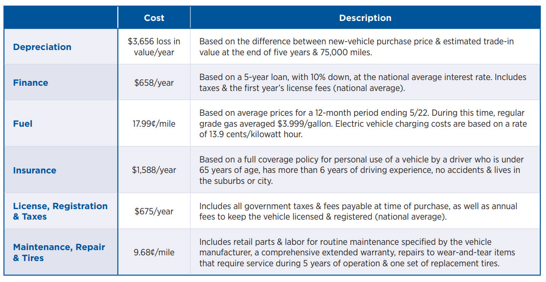The image size is (546, 282).
Task: Select the 9.68¢/mile cost cell
Action: 154,252
